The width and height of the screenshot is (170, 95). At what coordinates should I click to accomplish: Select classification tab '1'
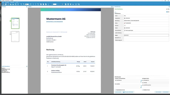pyautogui.click(x=116, y=12)
